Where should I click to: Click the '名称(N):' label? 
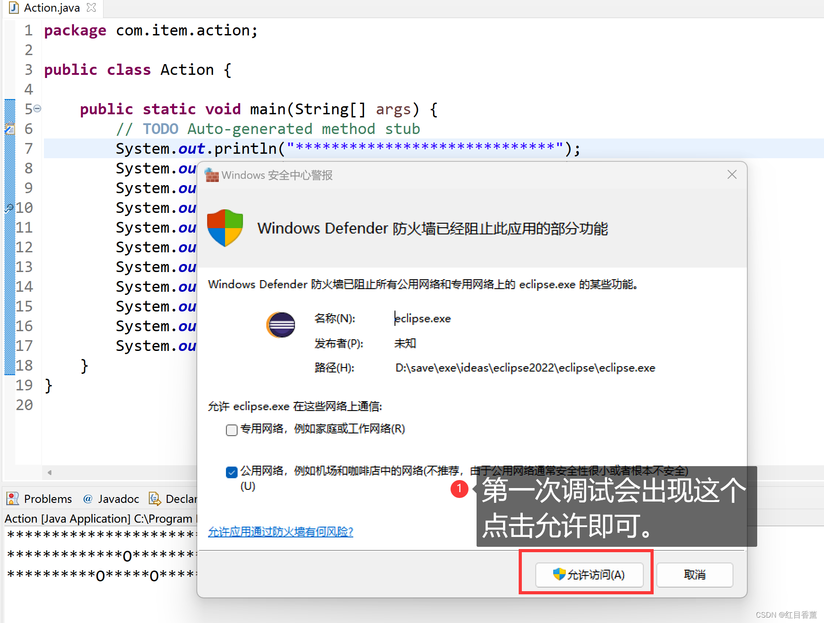click(335, 319)
